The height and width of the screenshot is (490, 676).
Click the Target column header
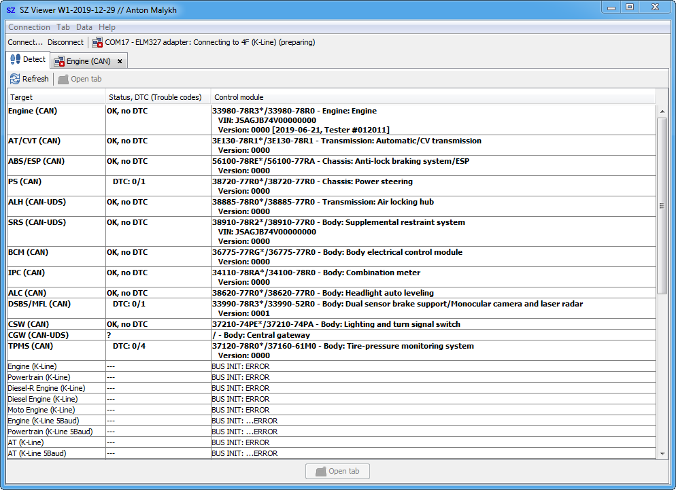click(x=56, y=97)
